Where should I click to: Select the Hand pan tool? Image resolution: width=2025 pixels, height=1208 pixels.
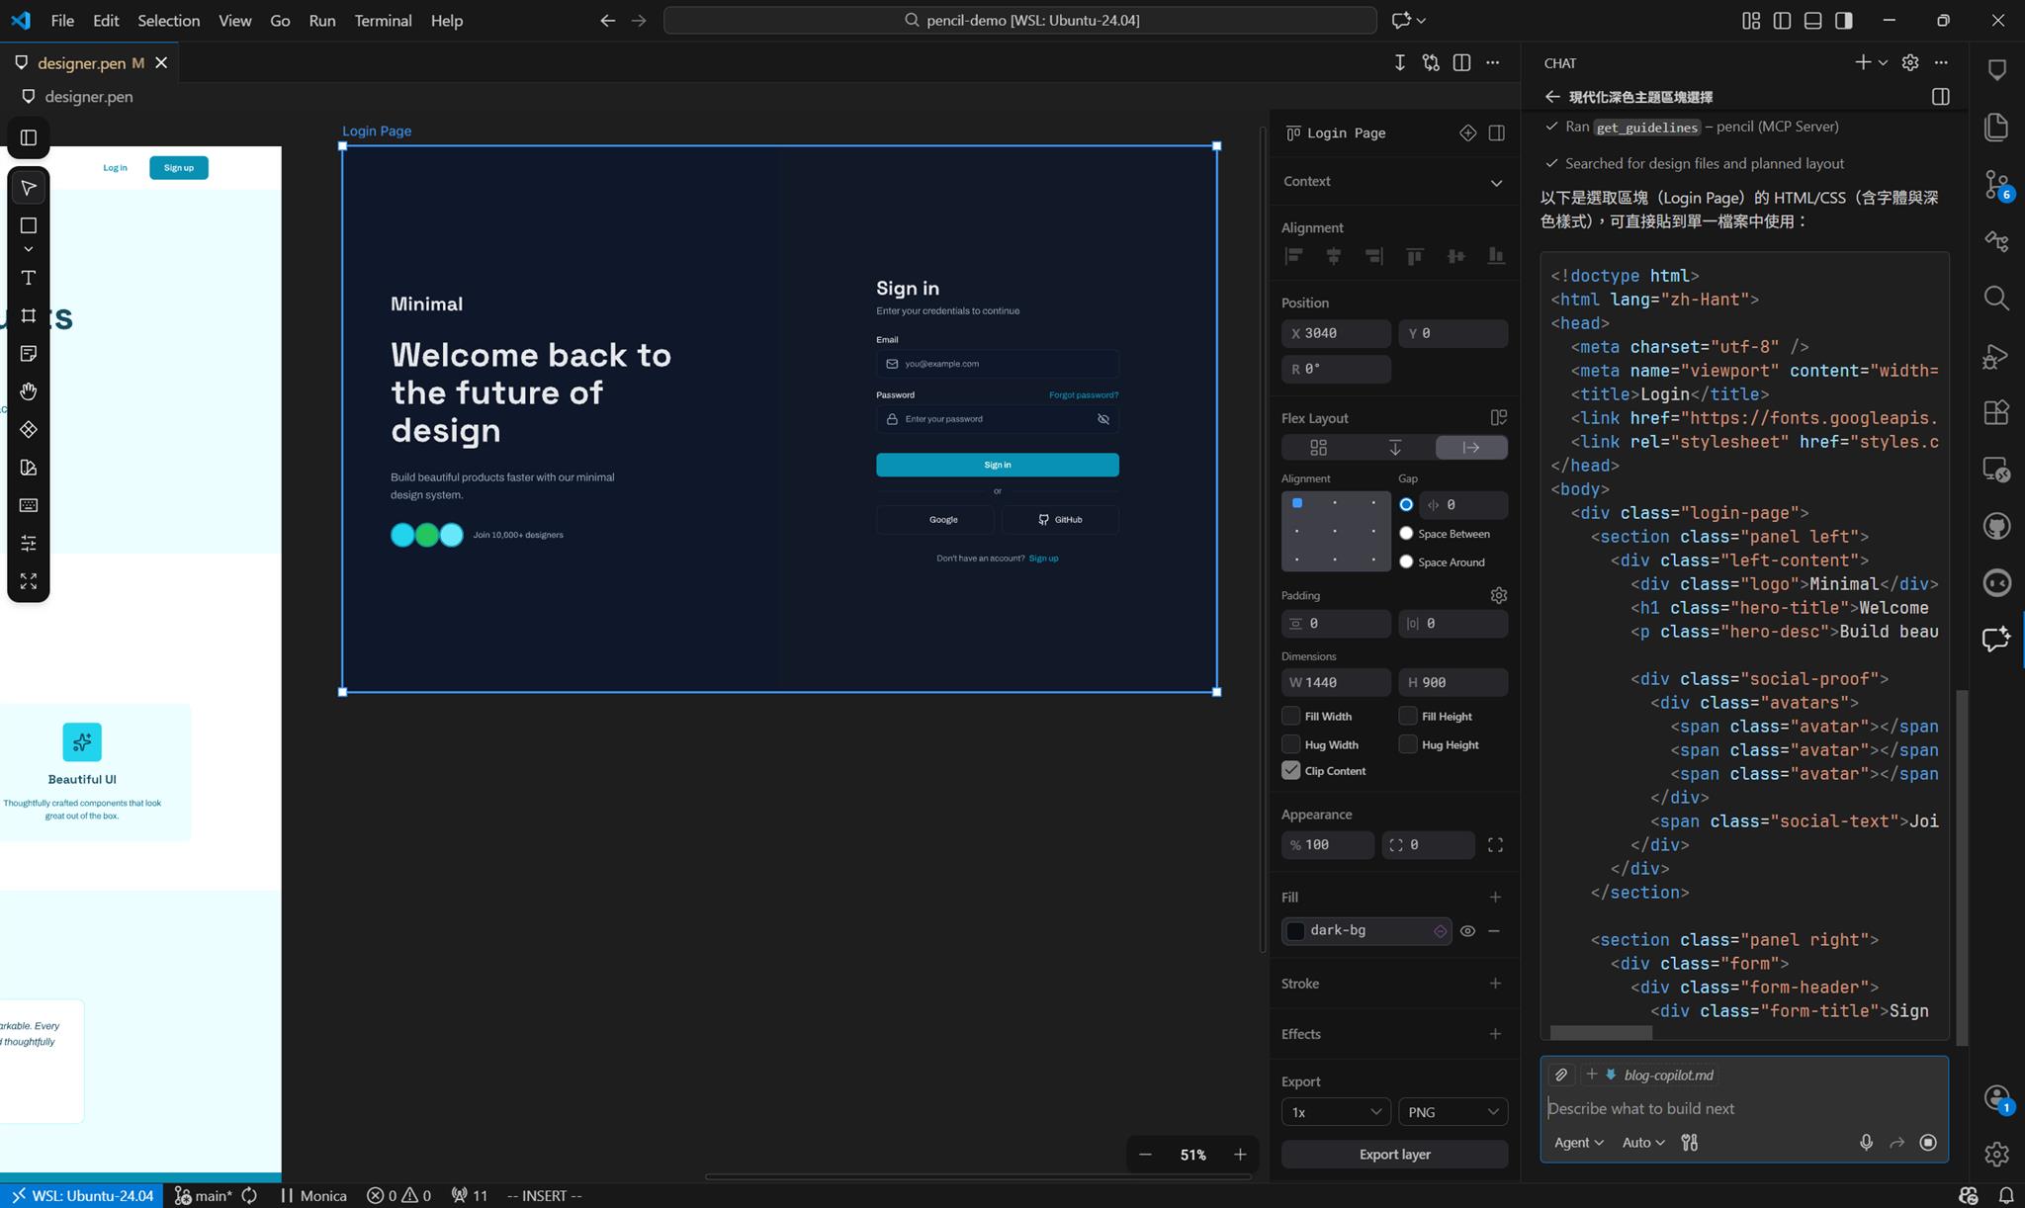click(29, 391)
